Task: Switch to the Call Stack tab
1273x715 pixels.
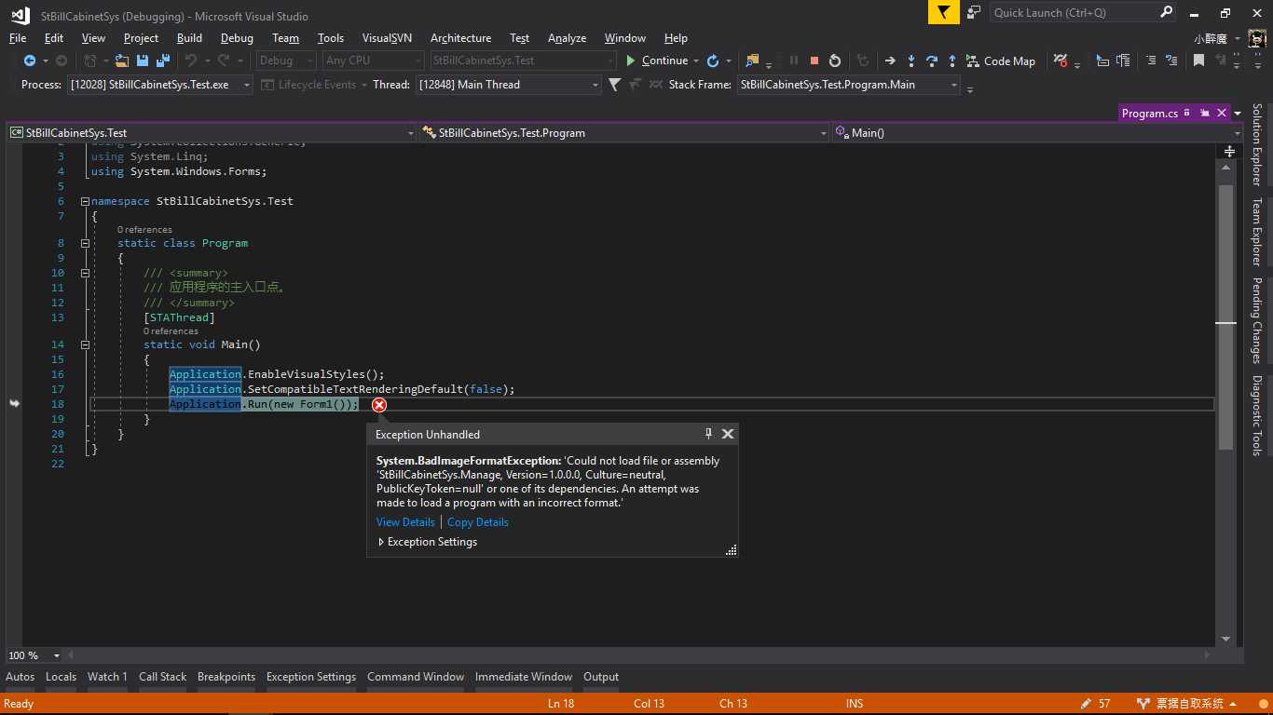Action: coord(162,677)
